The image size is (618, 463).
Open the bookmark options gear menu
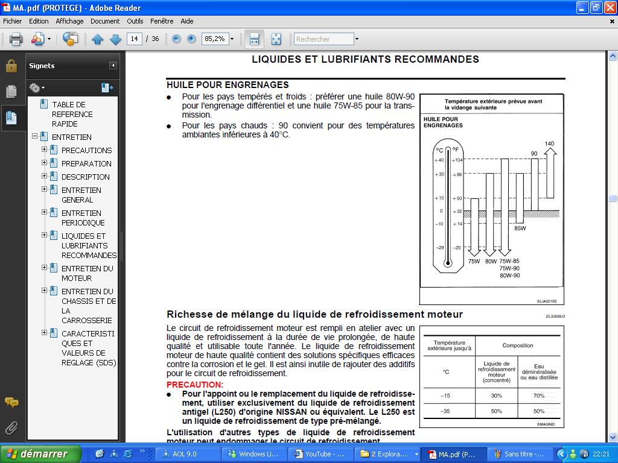[37, 87]
